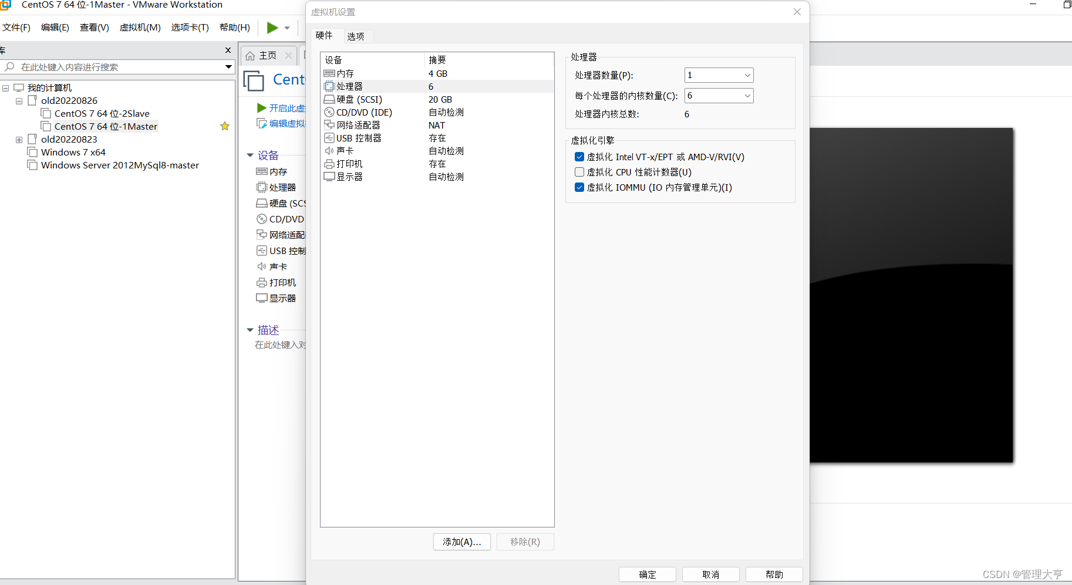This screenshot has height=585, width=1072.
Task: Disable the 虚拟化 Intel VT-x/EPT checkbox
Action: coord(579,157)
